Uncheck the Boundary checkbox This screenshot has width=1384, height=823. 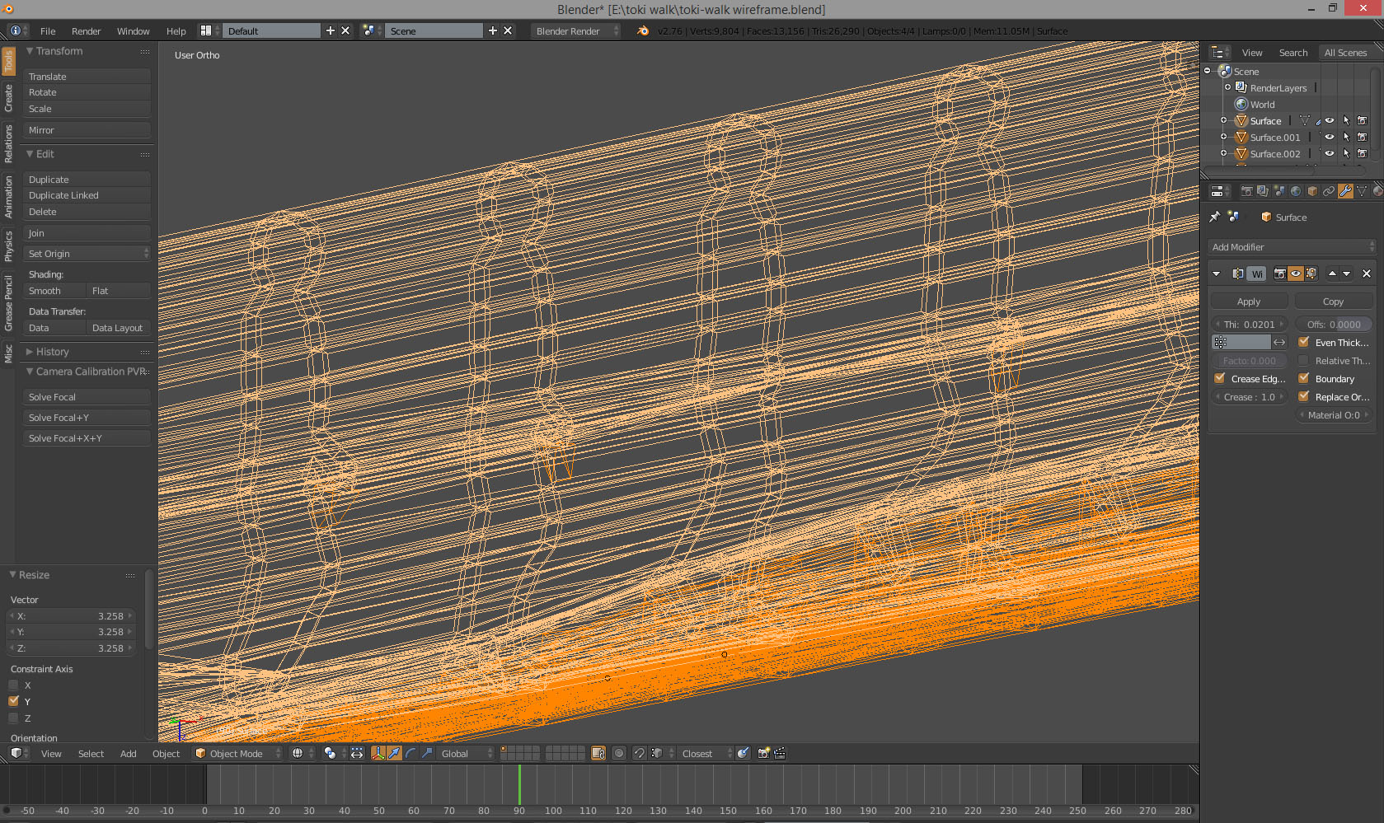click(1303, 378)
